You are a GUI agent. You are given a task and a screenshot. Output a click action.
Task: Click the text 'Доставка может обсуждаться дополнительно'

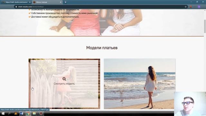(55, 17)
